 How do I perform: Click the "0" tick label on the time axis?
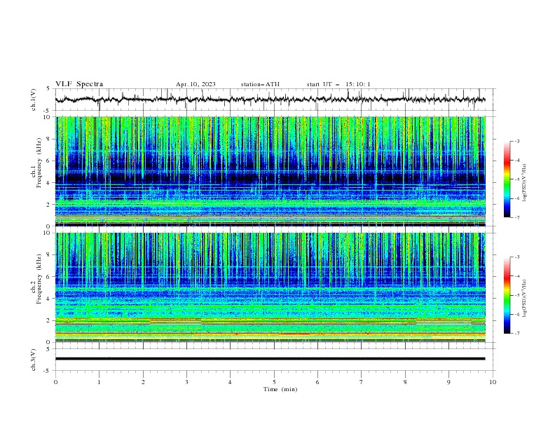(x=55, y=382)
